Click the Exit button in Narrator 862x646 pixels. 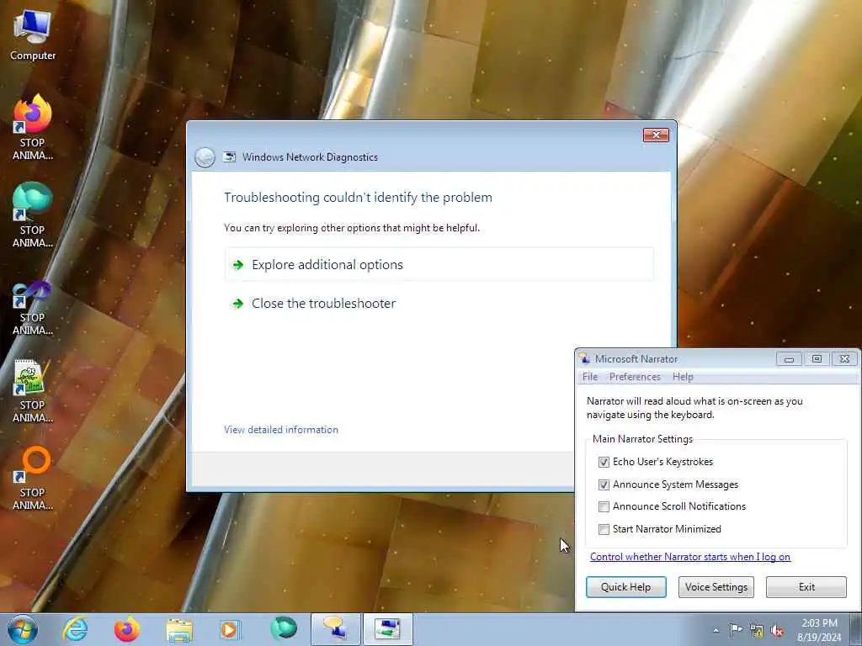tap(806, 586)
